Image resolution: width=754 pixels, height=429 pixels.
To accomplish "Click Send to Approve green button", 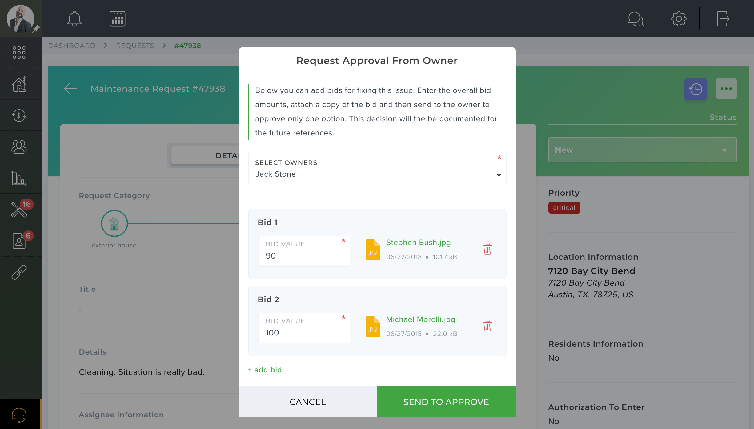I will click(446, 402).
